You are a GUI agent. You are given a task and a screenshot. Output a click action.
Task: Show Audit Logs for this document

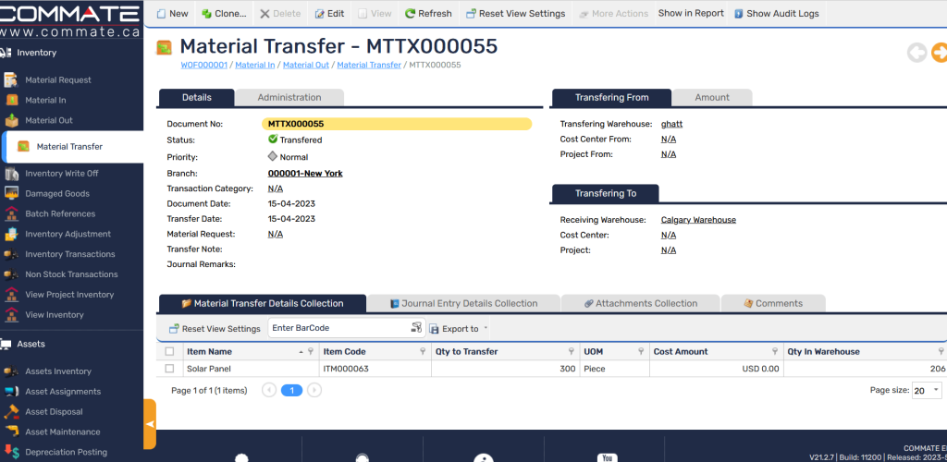(777, 13)
